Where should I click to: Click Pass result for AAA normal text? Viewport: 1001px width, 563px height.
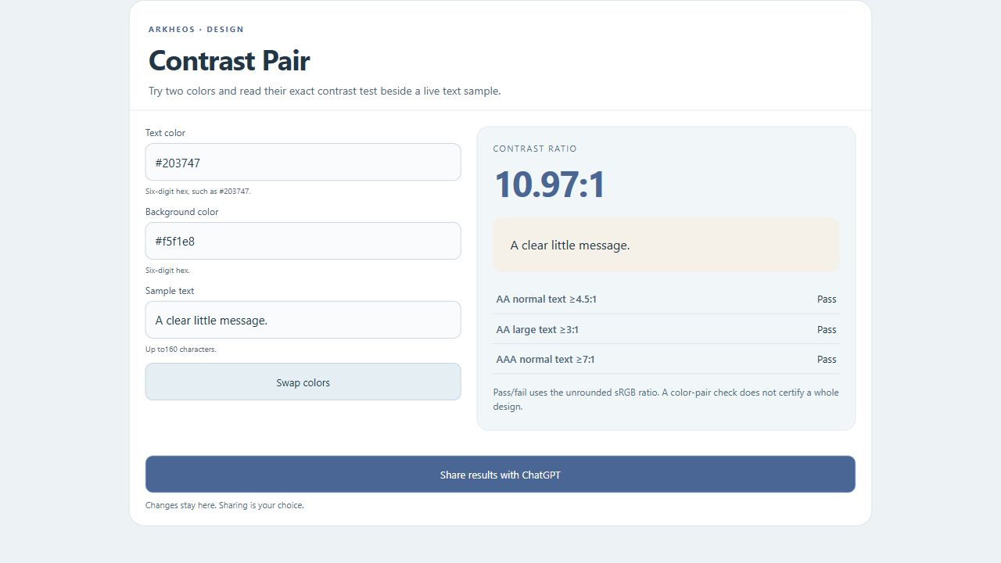pos(827,359)
